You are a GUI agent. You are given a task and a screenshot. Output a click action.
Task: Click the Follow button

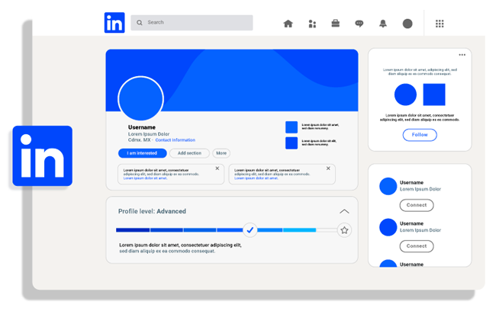click(x=420, y=135)
